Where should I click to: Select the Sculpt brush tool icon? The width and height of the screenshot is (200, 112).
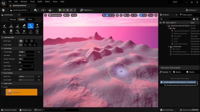coord(5,26)
